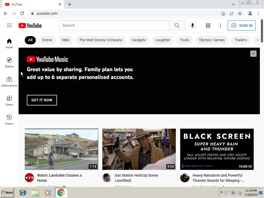Open Chrome three-dot menu
The image size is (264, 198).
pyautogui.click(x=258, y=13)
